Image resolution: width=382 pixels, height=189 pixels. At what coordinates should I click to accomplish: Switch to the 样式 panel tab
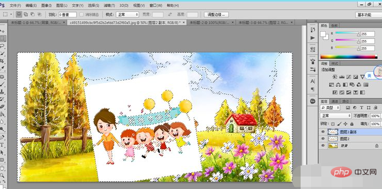click(334, 63)
